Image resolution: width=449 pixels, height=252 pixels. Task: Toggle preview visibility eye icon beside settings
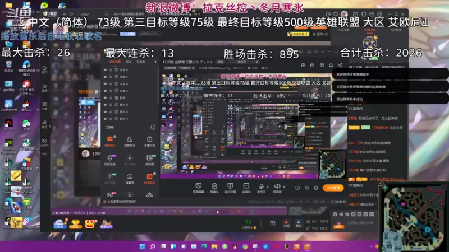[x=307, y=188]
